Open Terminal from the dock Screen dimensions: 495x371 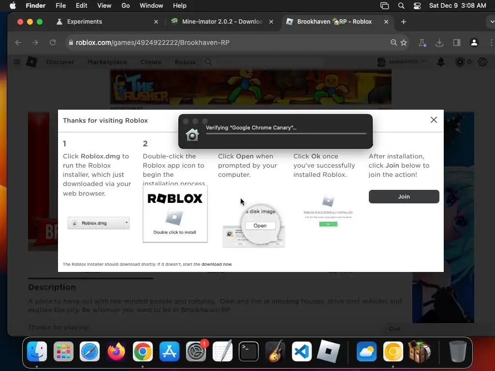pos(249,351)
